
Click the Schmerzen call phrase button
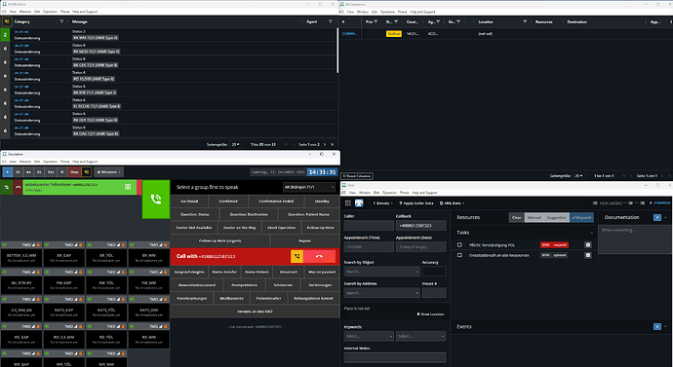[x=283, y=285]
